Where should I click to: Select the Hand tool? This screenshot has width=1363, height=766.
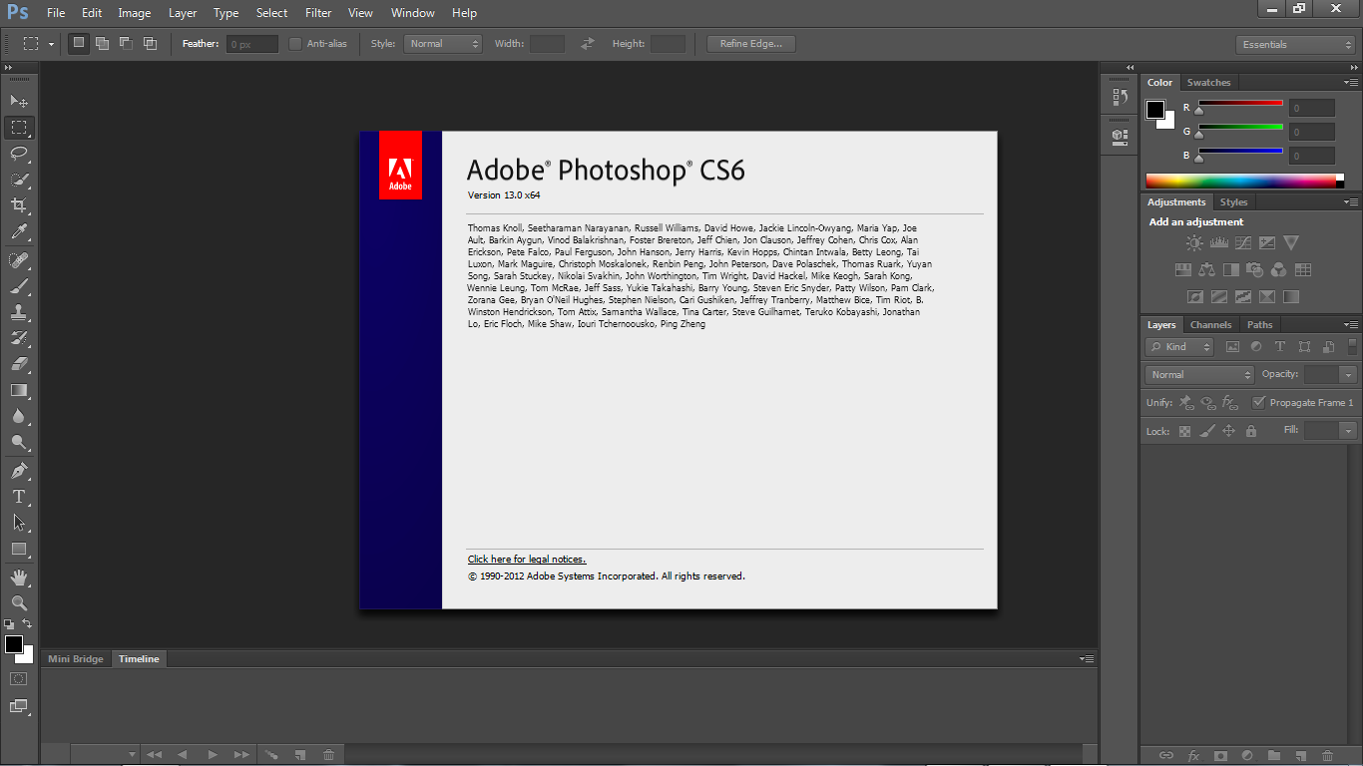click(x=19, y=577)
